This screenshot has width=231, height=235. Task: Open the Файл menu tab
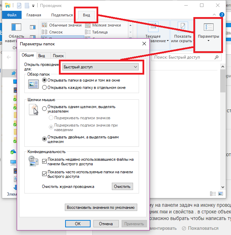pyautogui.click(x=12, y=15)
